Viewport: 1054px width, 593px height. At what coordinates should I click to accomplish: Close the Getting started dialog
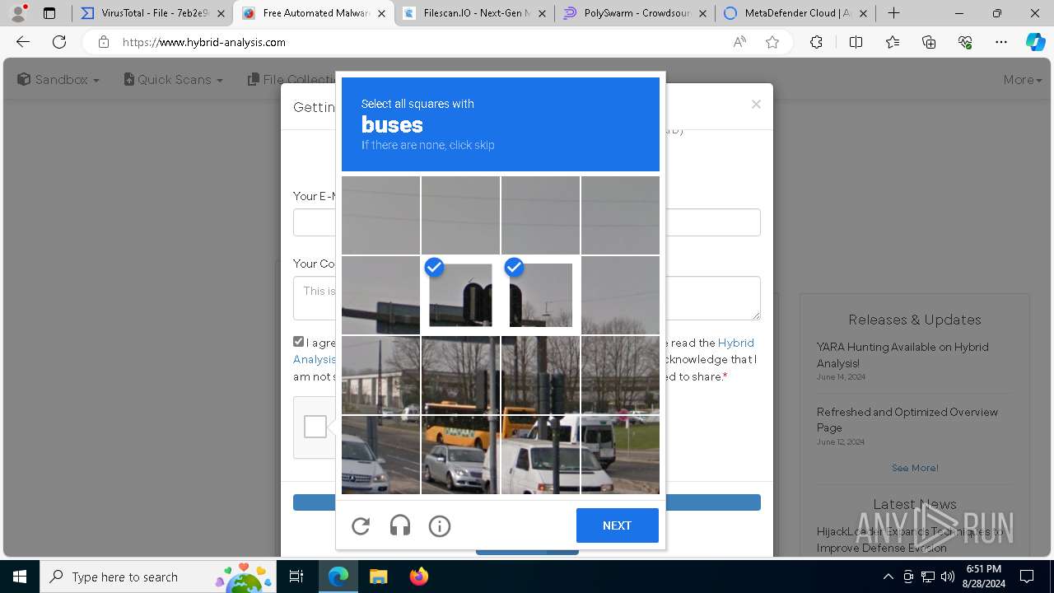[x=756, y=104]
